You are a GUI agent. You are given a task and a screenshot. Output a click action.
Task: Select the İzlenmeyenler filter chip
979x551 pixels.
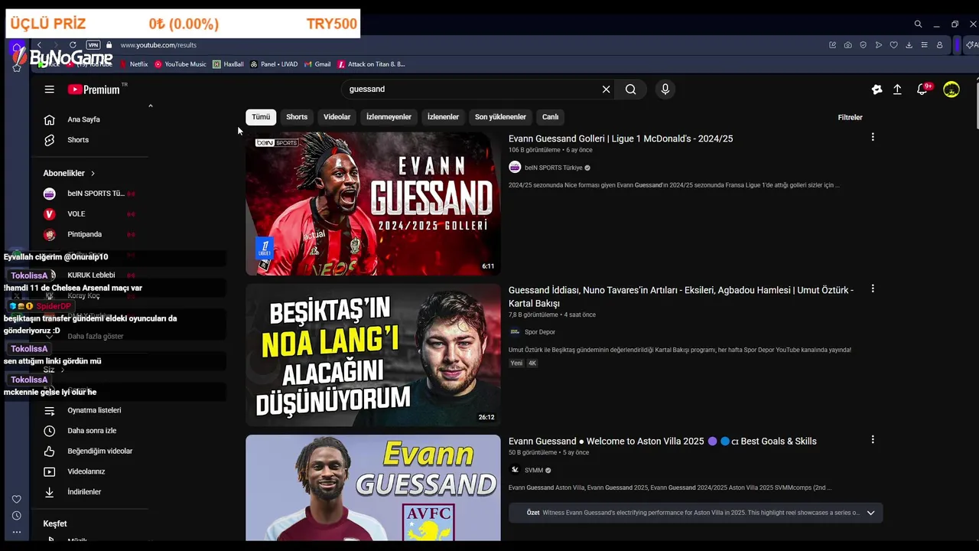389,117
